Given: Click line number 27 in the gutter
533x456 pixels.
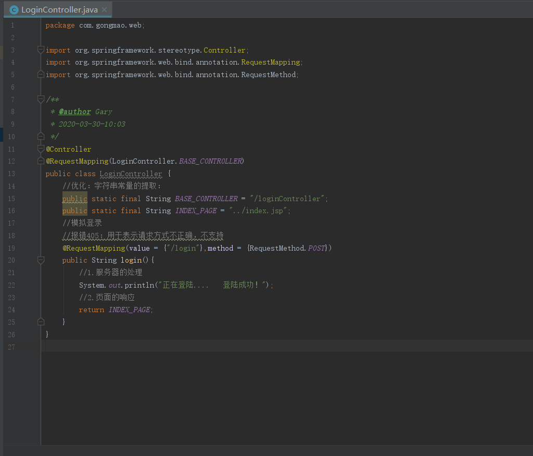Looking at the screenshot, I should 11,347.
